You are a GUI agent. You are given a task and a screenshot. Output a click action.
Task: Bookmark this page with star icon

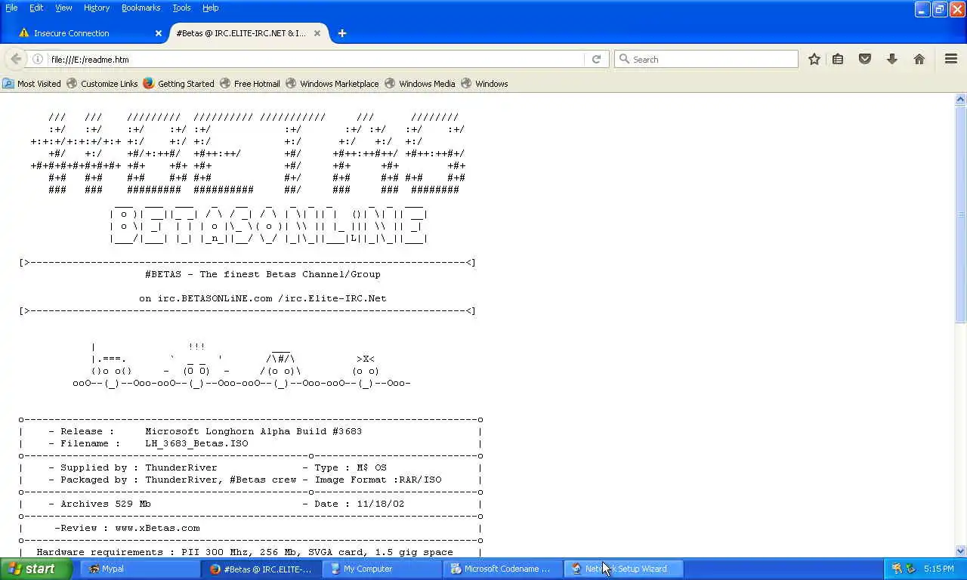(814, 59)
